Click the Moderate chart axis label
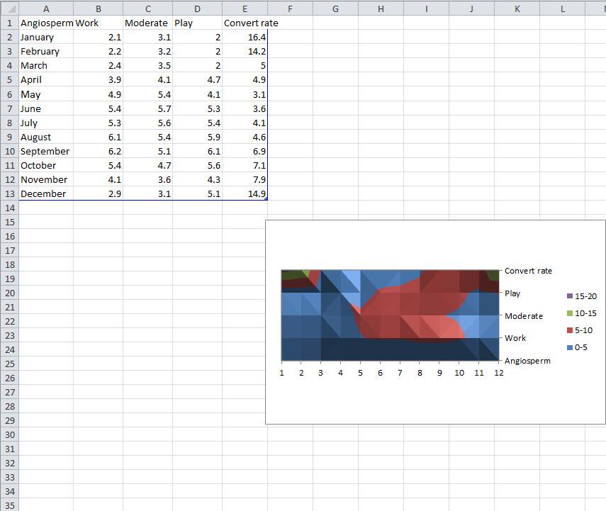The width and height of the screenshot is (606, 511). [x=524, y=316]
